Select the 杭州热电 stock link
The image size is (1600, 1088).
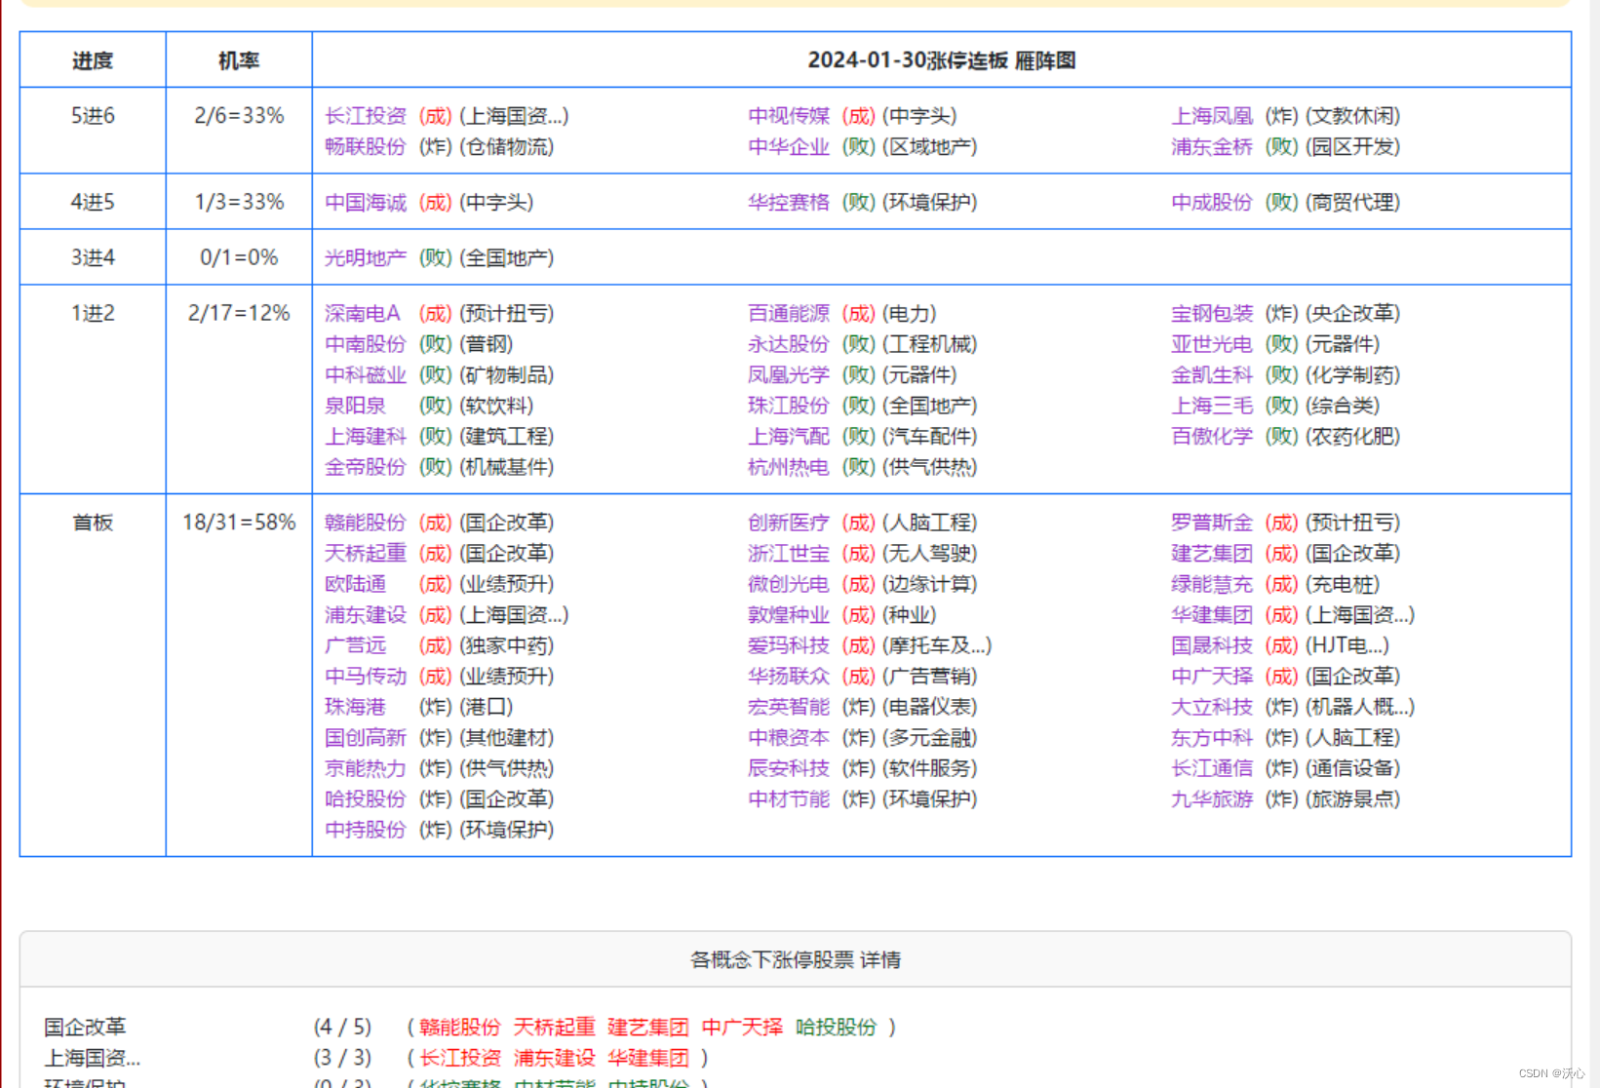pyautogui.click(x=788, y=467)
